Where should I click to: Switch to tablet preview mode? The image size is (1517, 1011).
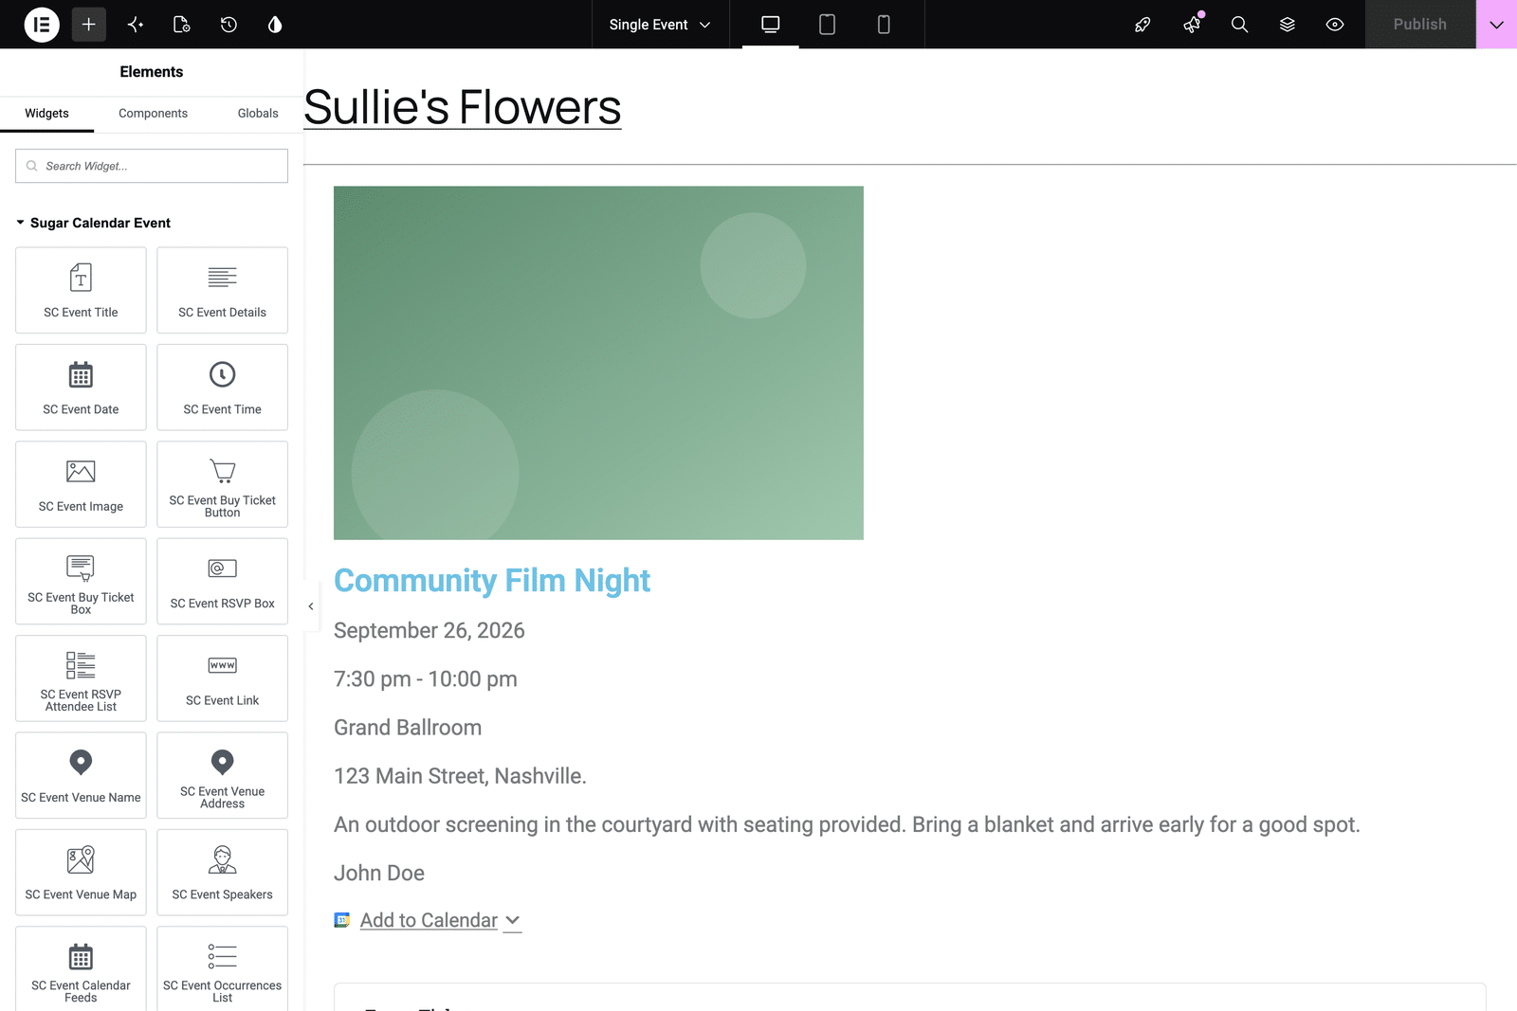tap(827, 25)
